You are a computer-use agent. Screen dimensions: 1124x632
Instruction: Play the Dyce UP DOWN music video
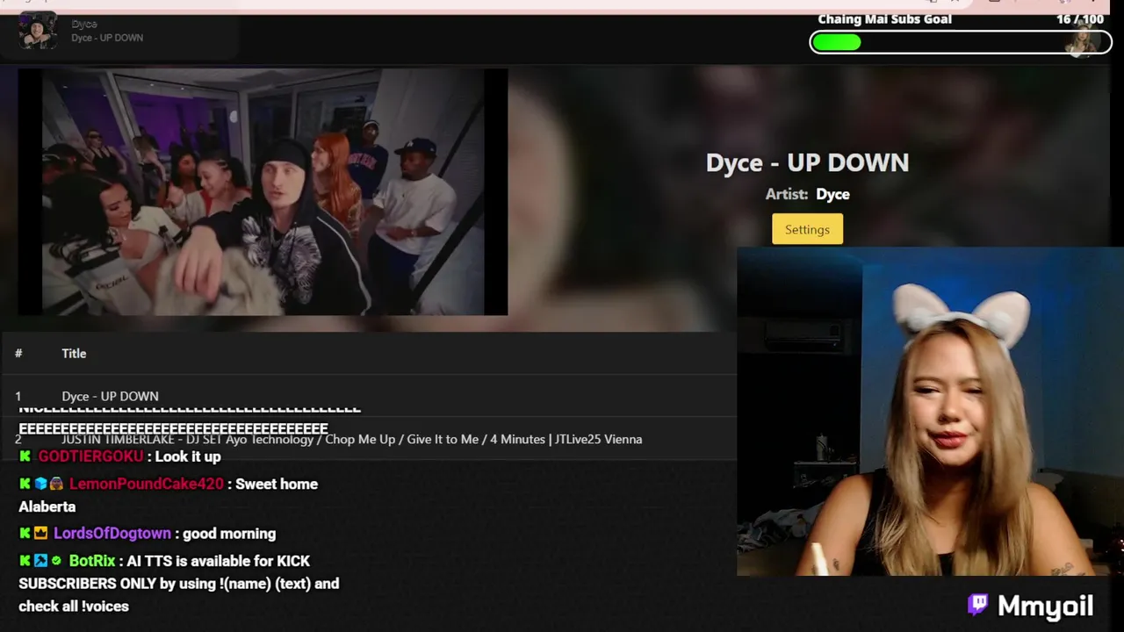pos(263,191)
